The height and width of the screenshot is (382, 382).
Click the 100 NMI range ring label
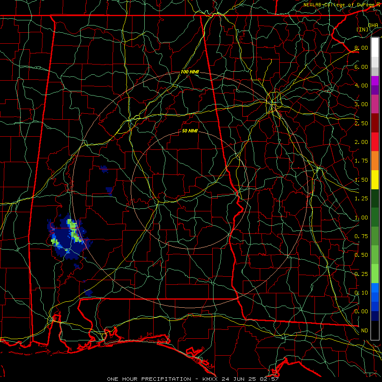click(x=190, y=72)
